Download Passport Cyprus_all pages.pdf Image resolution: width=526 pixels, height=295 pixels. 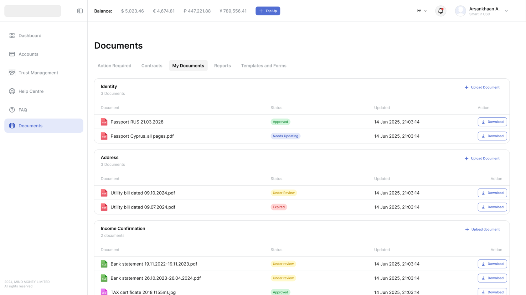(x=492, y=136)
